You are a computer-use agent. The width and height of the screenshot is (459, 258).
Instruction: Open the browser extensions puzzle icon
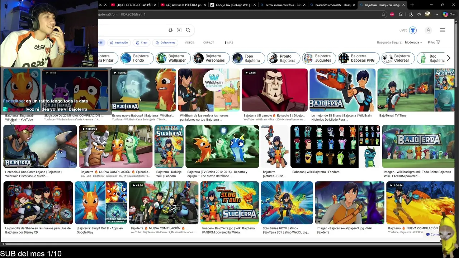click(401, 14)
